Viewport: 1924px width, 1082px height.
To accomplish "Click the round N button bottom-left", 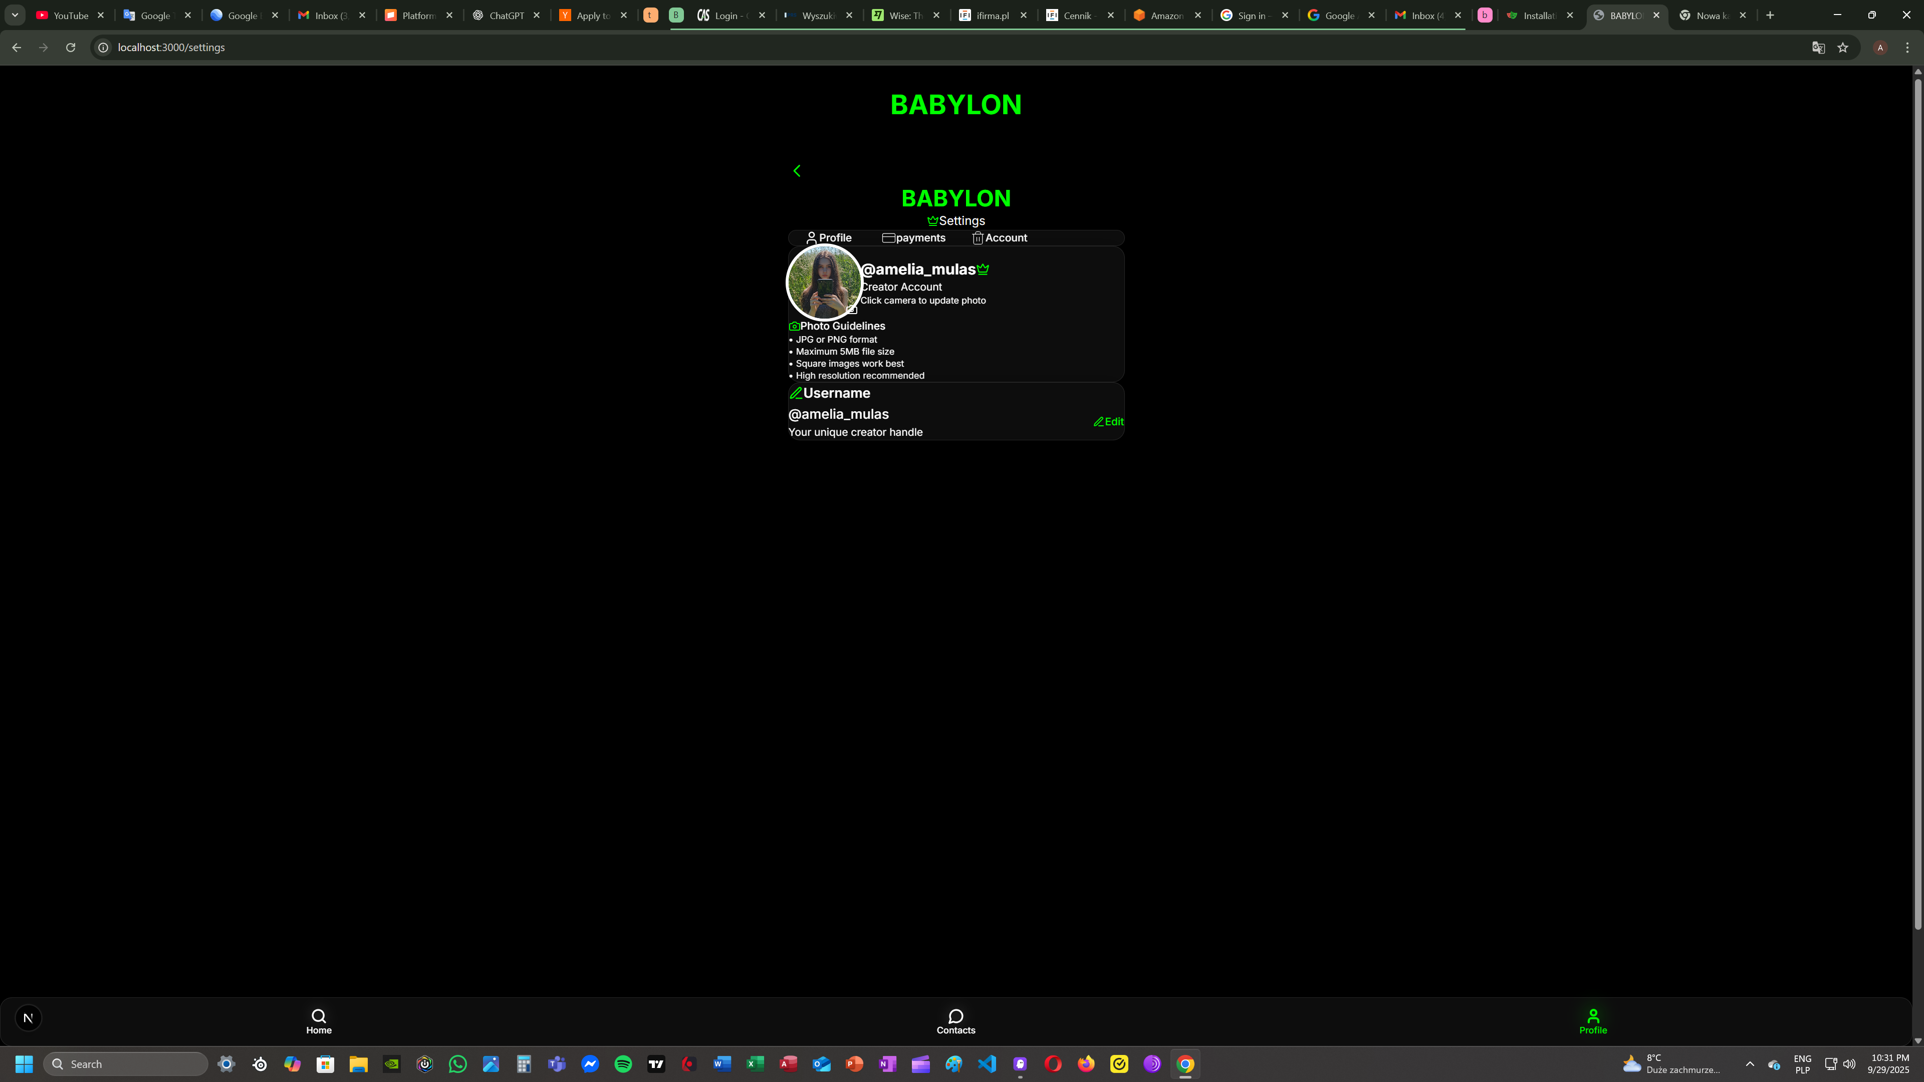I will point(29,1018).
